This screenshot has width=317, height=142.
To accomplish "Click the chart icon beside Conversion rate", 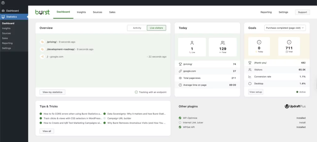I will click(x=250, y=77).
